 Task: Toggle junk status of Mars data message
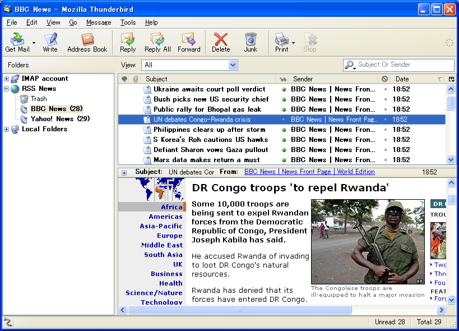pyautogui.click(x=385, y=160)
